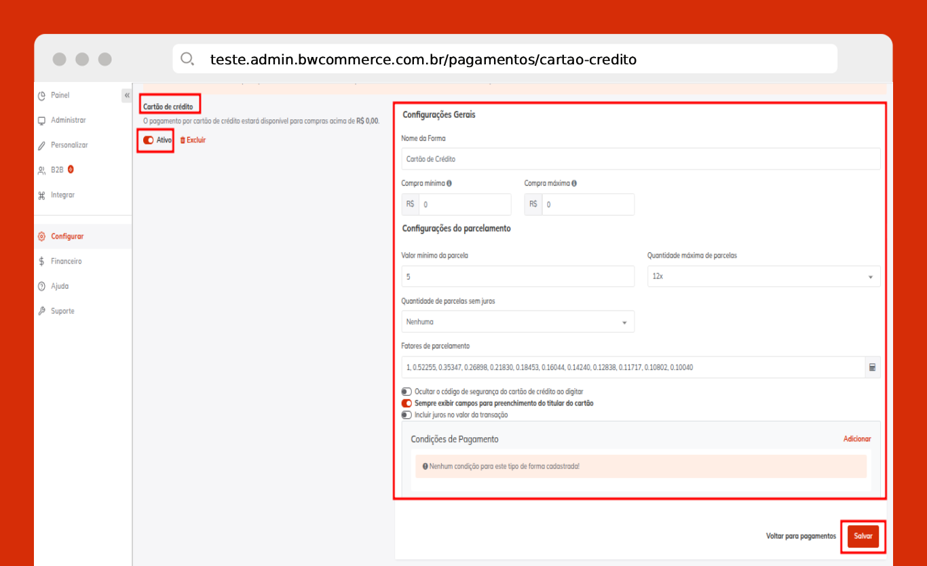Enable Ocultar código de segurança toggle
The image size is (927, 566).
pyautogui.click(x=406, y=392)
